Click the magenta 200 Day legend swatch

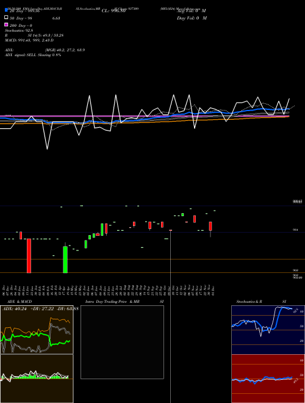click(x=6, y=24)
